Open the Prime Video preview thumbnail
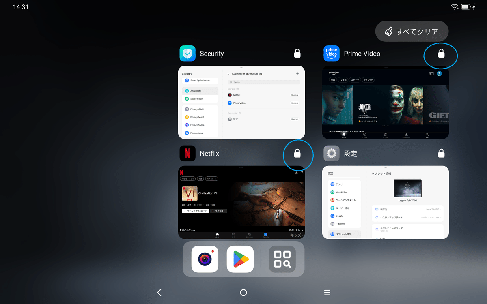487x304 pixels. [x=386, y=103]
